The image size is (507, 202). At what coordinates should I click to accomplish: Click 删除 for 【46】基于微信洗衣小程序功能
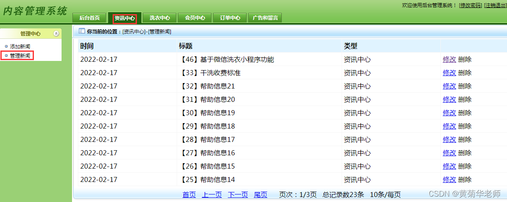click(x=465, y=59)
